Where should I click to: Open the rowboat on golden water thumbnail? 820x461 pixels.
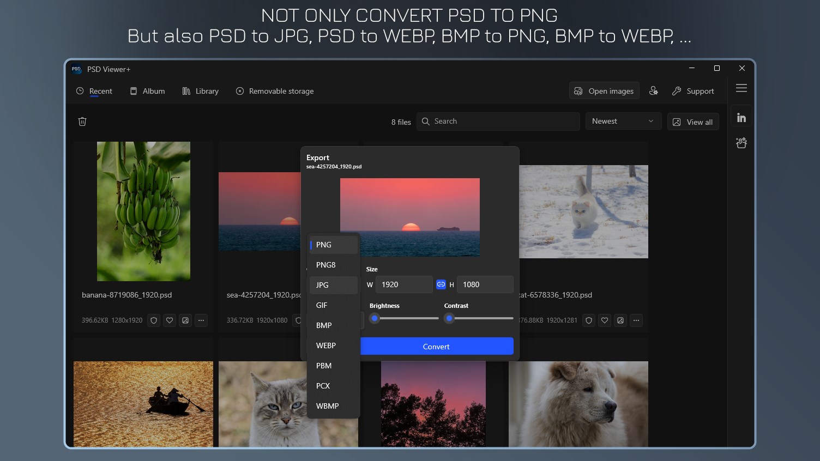point(143,404)
